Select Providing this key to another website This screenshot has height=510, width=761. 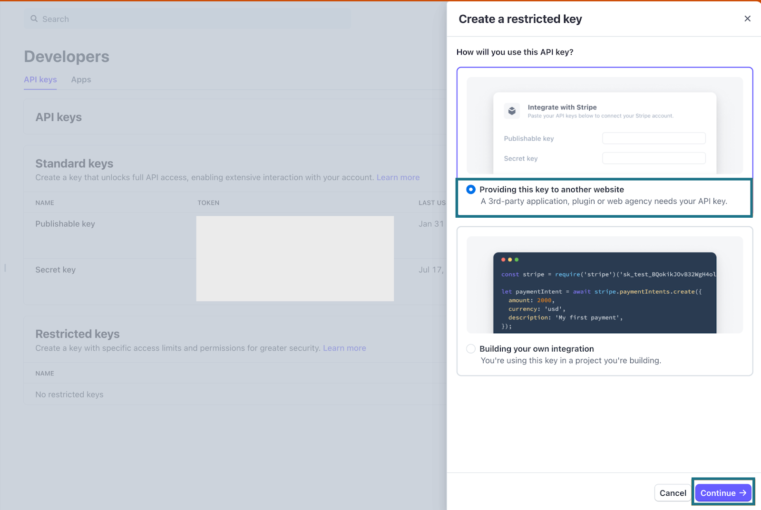click(470, 189)
